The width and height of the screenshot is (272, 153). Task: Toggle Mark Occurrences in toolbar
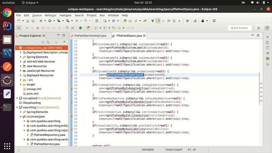(x=158, y=21)
